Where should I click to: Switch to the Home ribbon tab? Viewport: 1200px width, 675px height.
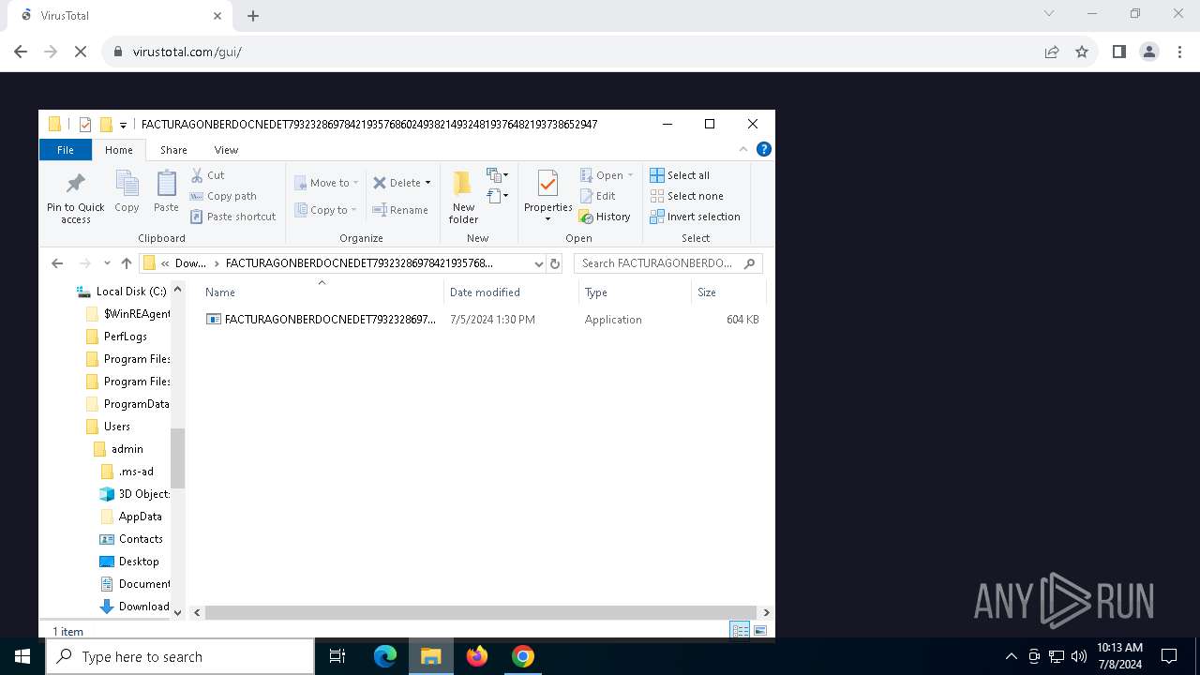click(x=119, y=150)
